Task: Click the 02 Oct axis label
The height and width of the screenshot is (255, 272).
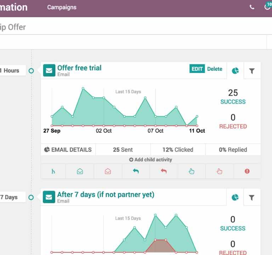Action: (x=104, y=131)
